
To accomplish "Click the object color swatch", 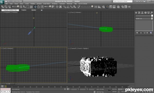I will (x=152, y=16).
